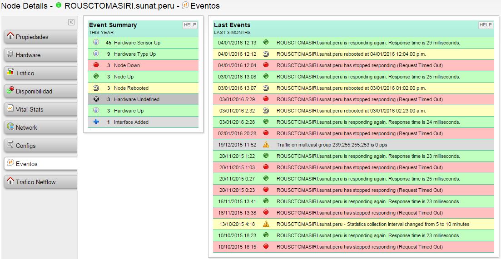Image resolution: width=501 pixels, height=259 pixels.
Task: Collapse the sidebar with the double-chevron button
Action: tap(71, 22)
